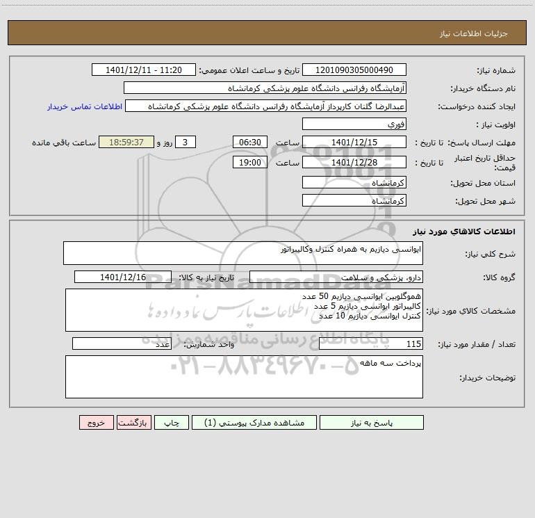535x518 pixels.
Task: Click the label مهلت ارسال پاسخ
Action: [x=481, y=143]
